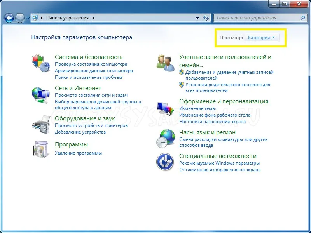Click Рекомендуемые Windows параметры link
Viewport: 311px width, 233px height.
pyautogui.click(x=219, y=163)
